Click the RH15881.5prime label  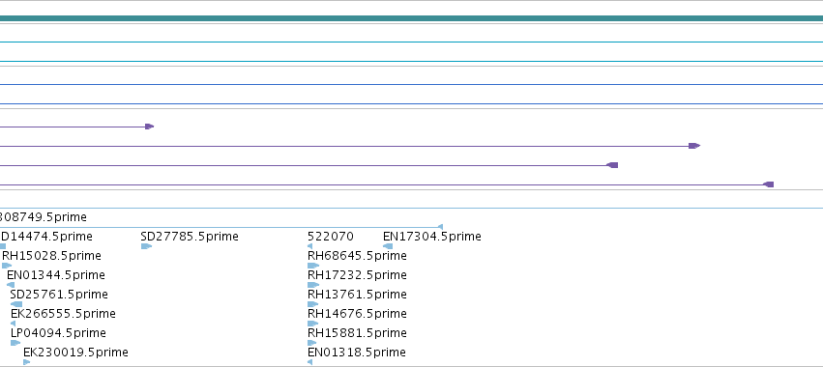(x=357, y=333)
